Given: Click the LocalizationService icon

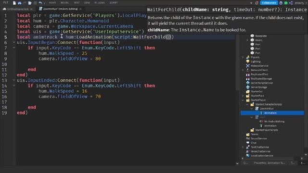Looking at the screenshot, I should click(x=248, y=156).
